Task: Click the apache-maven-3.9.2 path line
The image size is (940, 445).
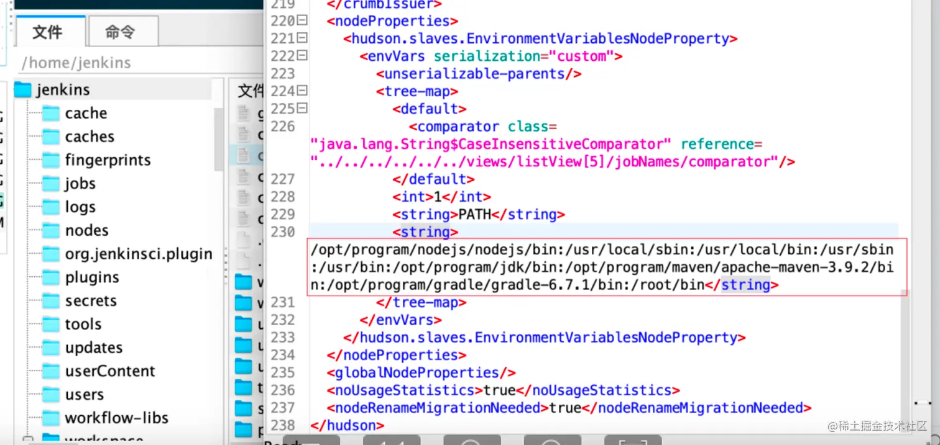Action: point(602,267)
